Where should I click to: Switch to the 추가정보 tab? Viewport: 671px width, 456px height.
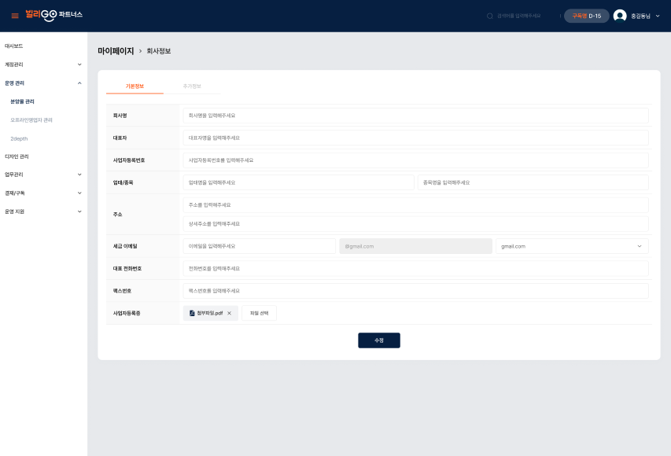click(x=192, y=86)
